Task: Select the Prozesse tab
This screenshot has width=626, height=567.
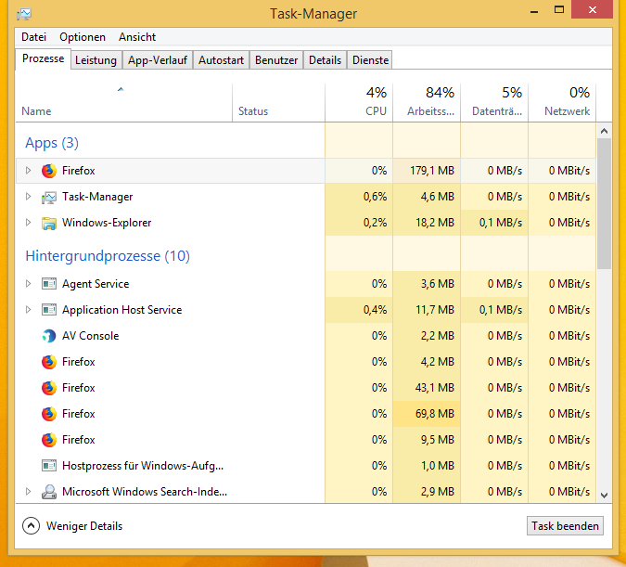Action: 43,58
